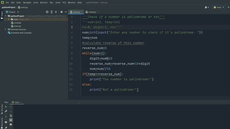Open Project panel settings gear
Image resolution: width=230 pixels, height=129 pixels.
point(61,12)
